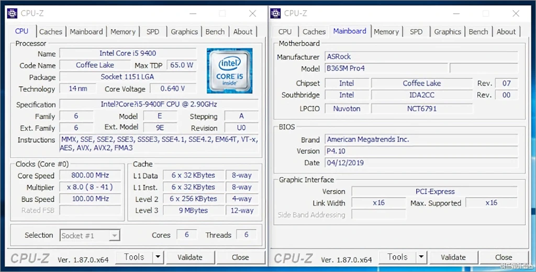Open the Mainboard tab in the left CPU-Z window
Screen dimensions: 536x272
(86, 31)
